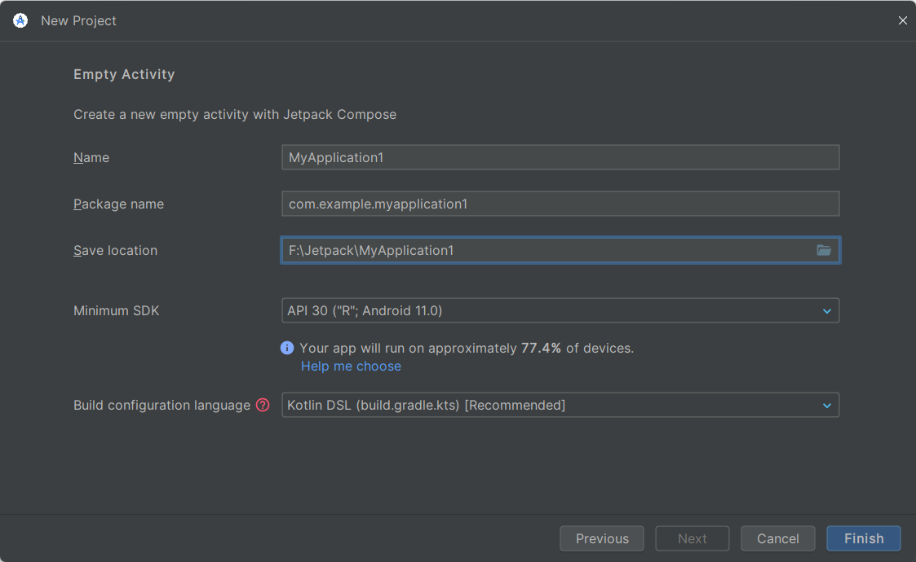The width and height of the screenshot is (916, 562).
Task: Click the Android Studio logo in title bar
Action: tap(20, 20)
